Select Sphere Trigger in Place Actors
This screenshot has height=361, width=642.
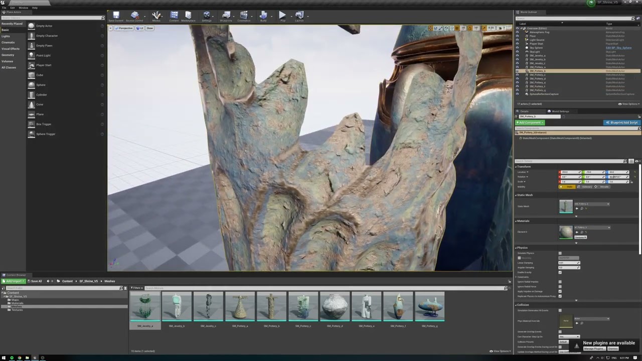(x=66, y=134)
